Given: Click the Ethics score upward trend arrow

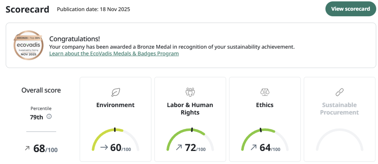Looking at the screenshot, I should pyautogui.click(x=254, y=147).
